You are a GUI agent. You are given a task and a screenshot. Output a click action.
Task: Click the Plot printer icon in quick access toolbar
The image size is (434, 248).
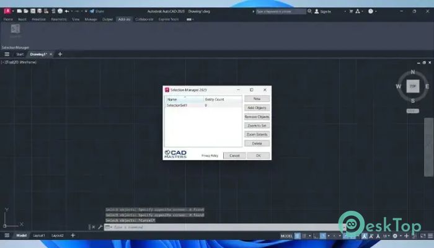pyautogui.click(x=60, y=11)
